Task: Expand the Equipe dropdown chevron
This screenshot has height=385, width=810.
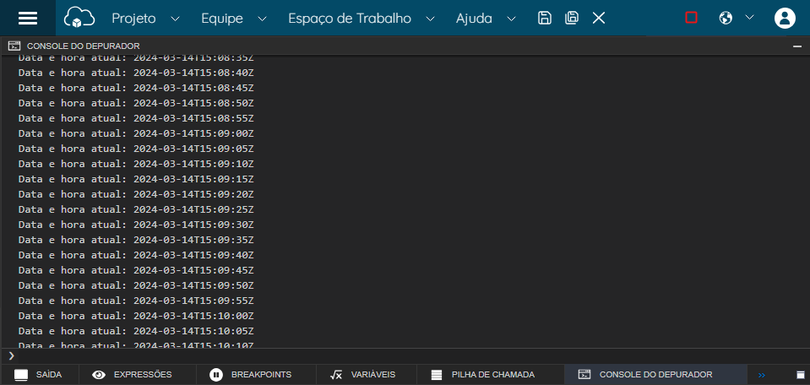Action: [263, 19]
